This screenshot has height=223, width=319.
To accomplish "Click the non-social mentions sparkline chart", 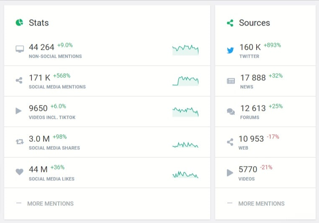I will [x=185, y=50].
